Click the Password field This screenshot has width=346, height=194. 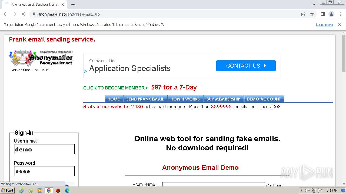pyautogui.click(x=44, y=171)
